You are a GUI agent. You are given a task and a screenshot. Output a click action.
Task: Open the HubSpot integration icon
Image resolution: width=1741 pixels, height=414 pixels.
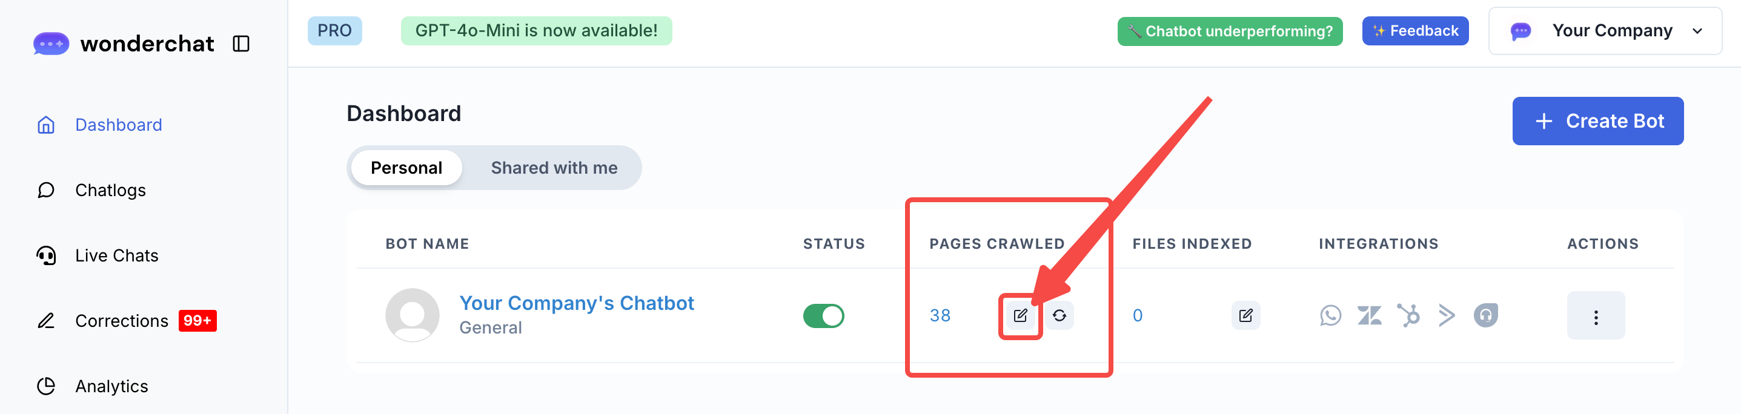tap(1408, 315)
